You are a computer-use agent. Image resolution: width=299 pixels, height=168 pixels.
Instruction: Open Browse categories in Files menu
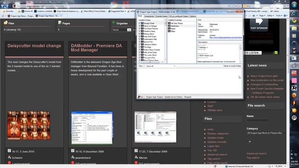[x=218, y=133]
